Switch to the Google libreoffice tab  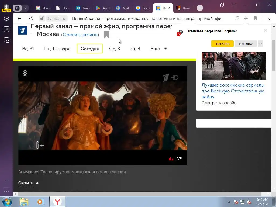[43, 8]
